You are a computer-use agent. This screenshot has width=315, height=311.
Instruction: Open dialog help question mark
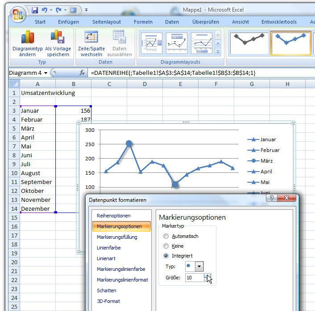(272, 198)
